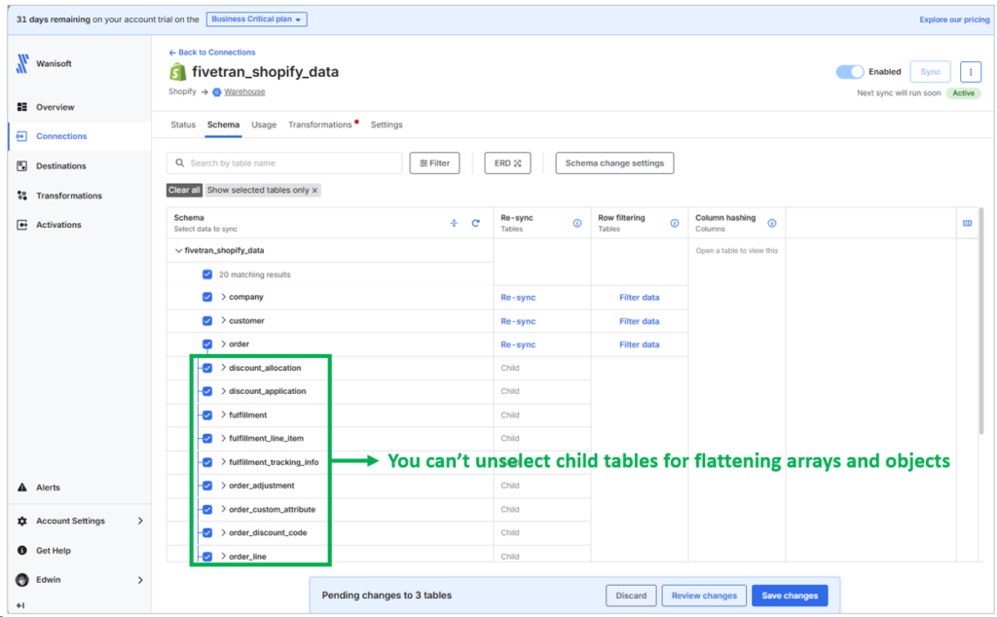This screenshot has width=997, height=617.
Task: Open the Business Critical plan dropdown
Action: tap(256, 19)
